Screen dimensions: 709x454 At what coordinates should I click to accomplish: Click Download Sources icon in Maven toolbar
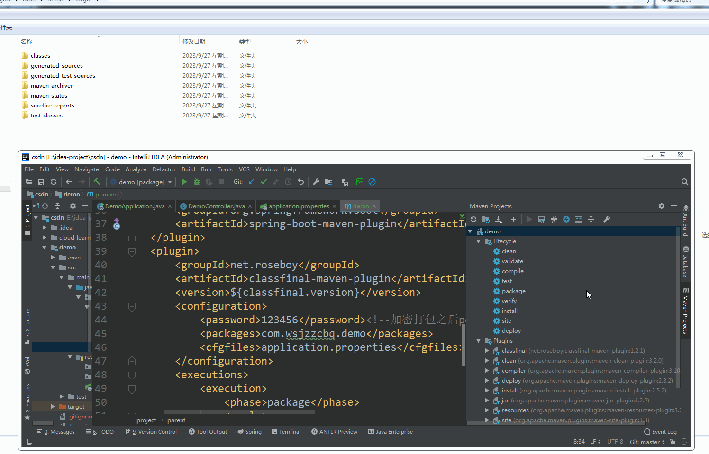point(499,219)
